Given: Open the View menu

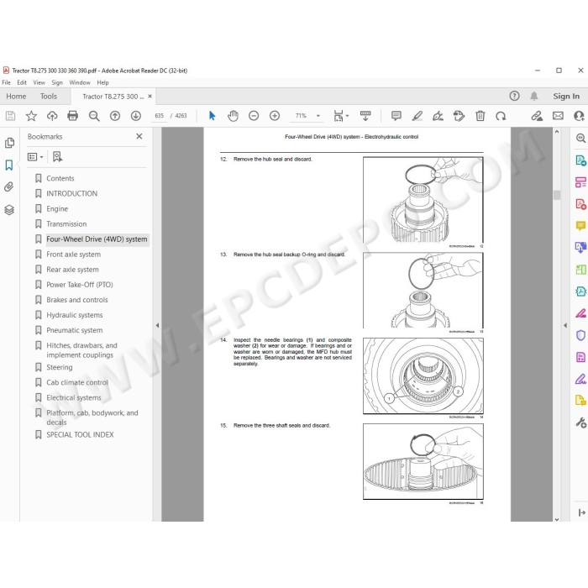Looking at the screenshot, I should [39, 82].
